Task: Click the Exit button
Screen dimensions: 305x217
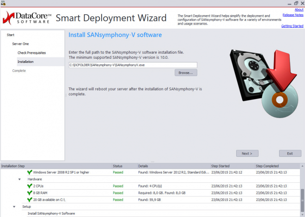Action: [x=290, y=154]
